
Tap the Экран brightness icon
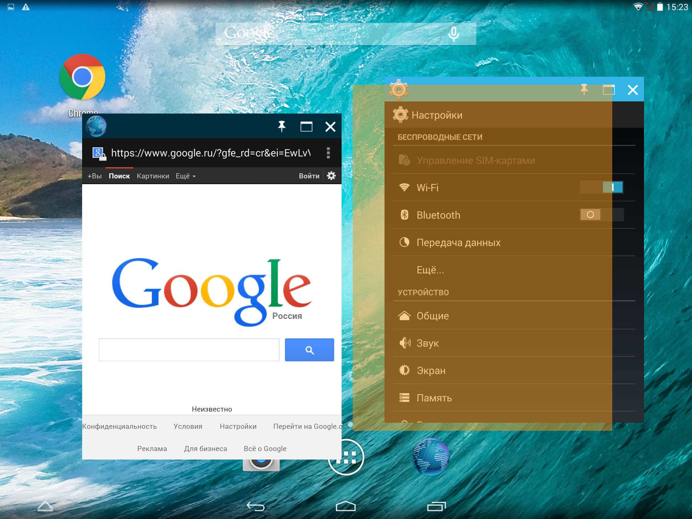[x=404, y=370]
